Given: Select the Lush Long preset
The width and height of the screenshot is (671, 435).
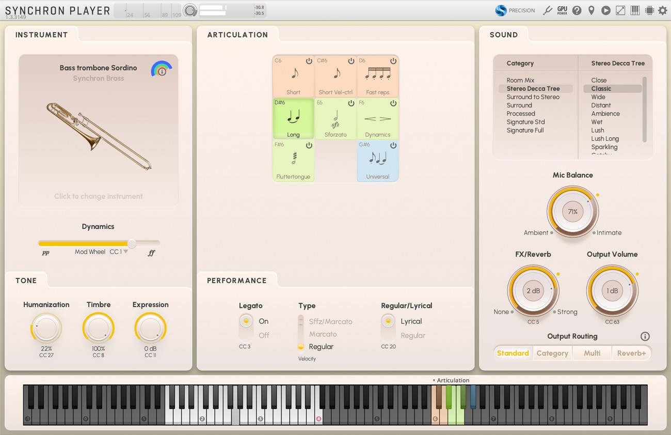Looking at the screenshot, I should (605, 138).
